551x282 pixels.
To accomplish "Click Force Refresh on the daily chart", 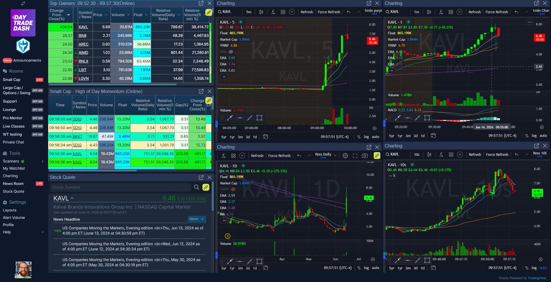I will click(279, 155).
